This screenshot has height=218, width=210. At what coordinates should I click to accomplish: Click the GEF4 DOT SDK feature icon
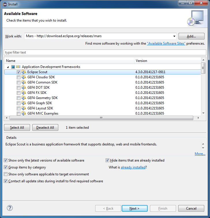tap(24, 88)
